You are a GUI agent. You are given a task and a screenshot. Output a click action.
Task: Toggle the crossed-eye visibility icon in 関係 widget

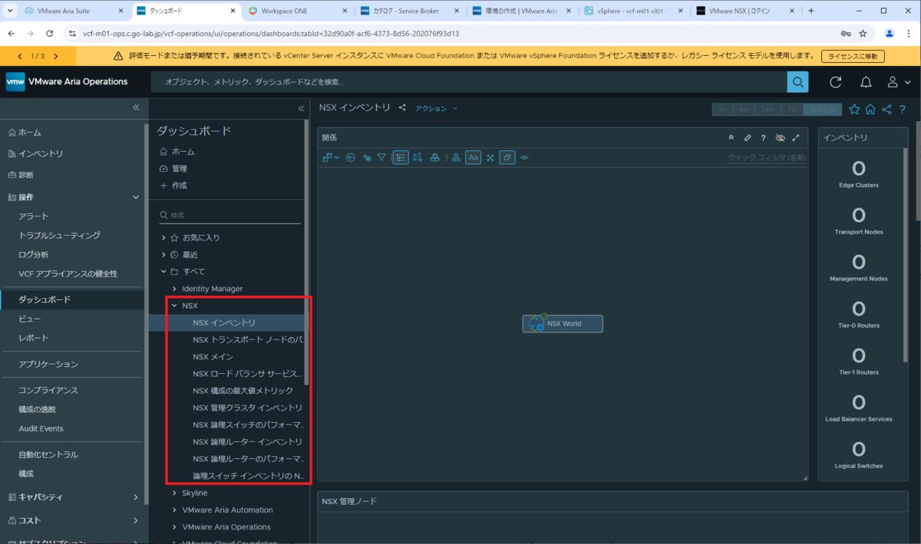click(x=781, y=138)
